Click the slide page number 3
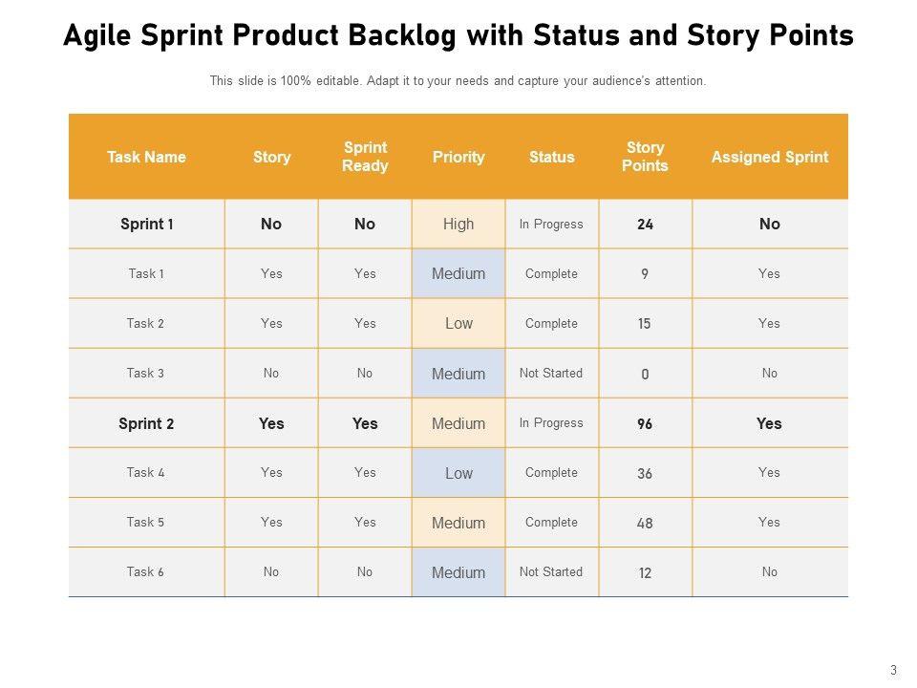 (893, 670)
